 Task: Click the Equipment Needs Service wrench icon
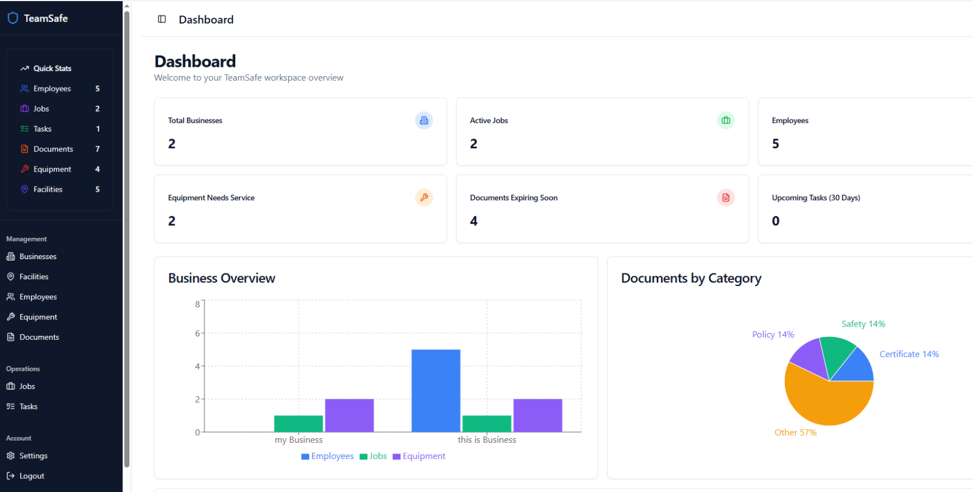(424, 198)
